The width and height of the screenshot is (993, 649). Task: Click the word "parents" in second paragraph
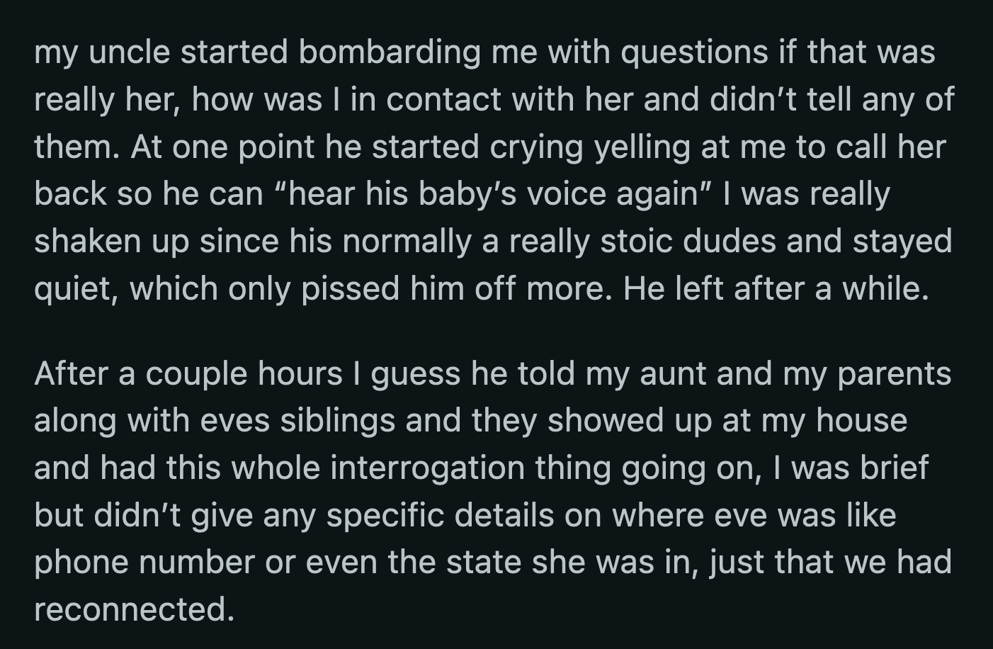[895, 374]
